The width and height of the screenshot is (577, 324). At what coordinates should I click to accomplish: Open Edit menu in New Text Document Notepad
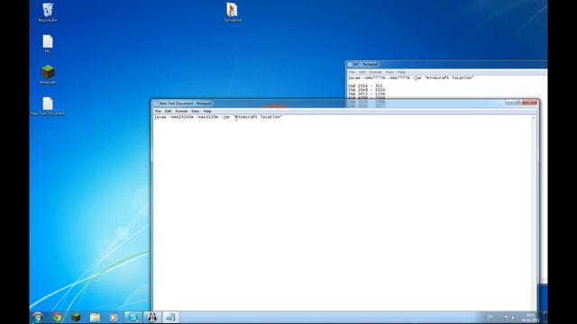(x=169, y=111)
